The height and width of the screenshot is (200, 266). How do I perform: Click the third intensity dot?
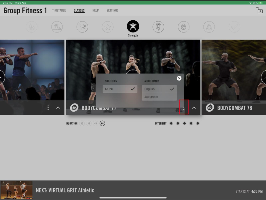[185, 123]
